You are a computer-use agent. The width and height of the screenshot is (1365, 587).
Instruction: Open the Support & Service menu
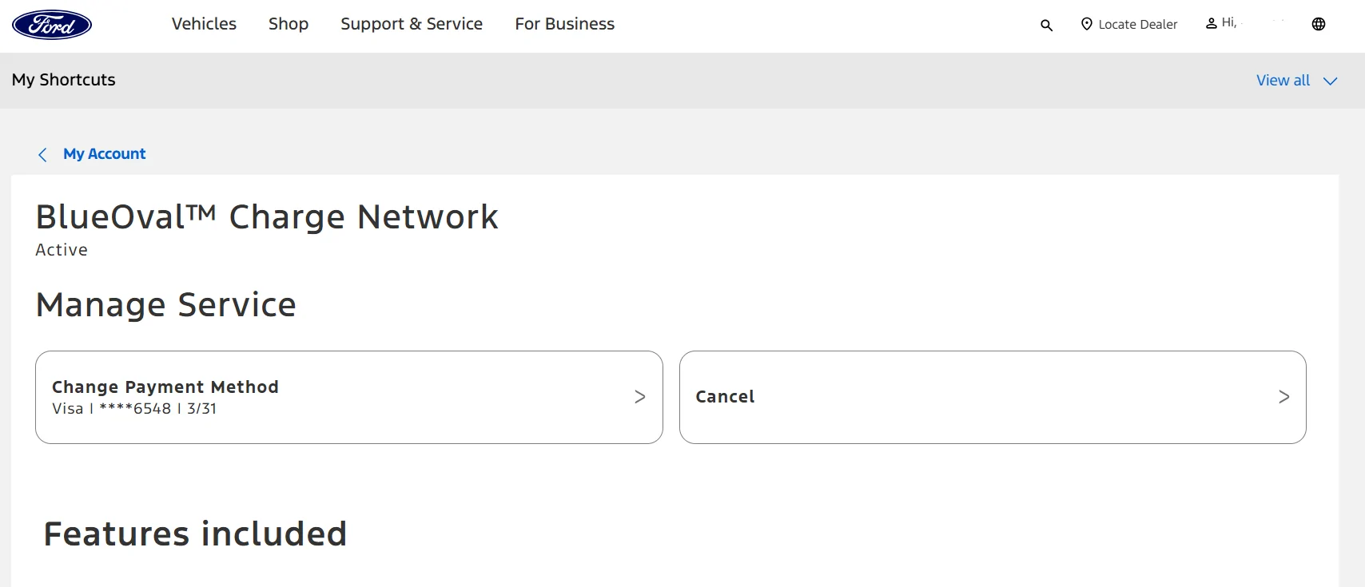tap(412, 24)
